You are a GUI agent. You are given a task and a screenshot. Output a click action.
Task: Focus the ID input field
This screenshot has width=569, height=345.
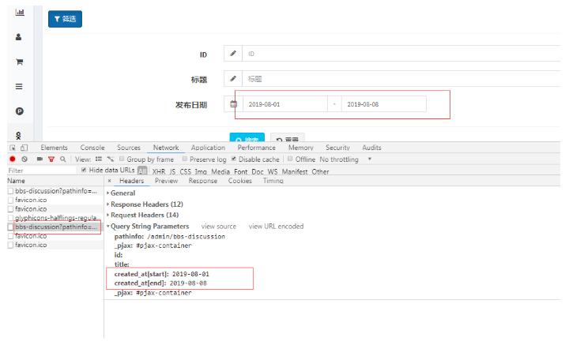(x=401, y=54)
